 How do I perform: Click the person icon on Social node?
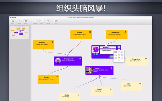pos(110,89)
